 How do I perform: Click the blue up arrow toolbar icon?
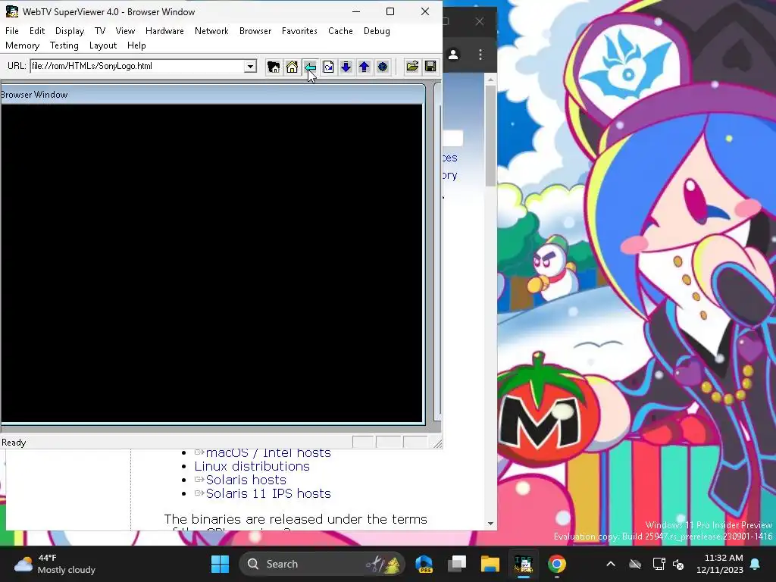pyautogui.click(x=365, y=67)
